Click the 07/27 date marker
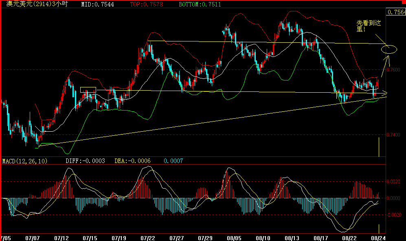Image resolution: width=406 pixels, height=241 pixels. (177, 238)
